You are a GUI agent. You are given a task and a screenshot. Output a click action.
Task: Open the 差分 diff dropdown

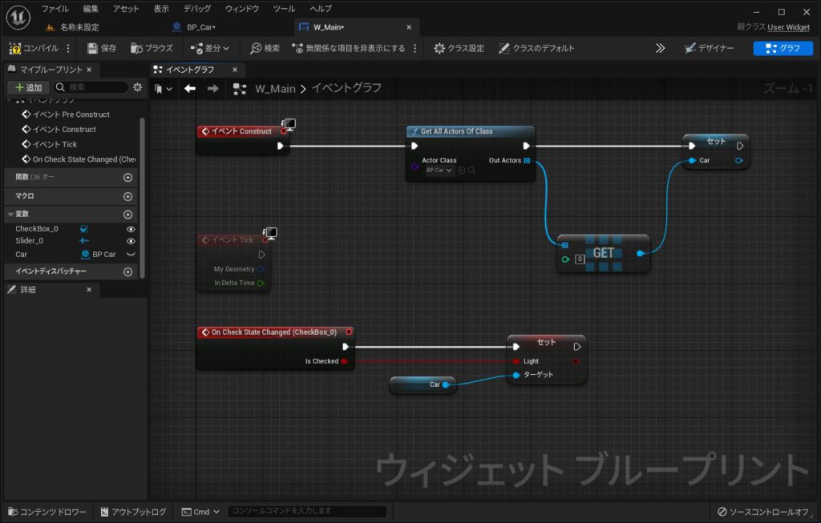pos(210,48)
